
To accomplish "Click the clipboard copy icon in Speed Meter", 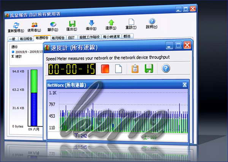I will [135, 69].
